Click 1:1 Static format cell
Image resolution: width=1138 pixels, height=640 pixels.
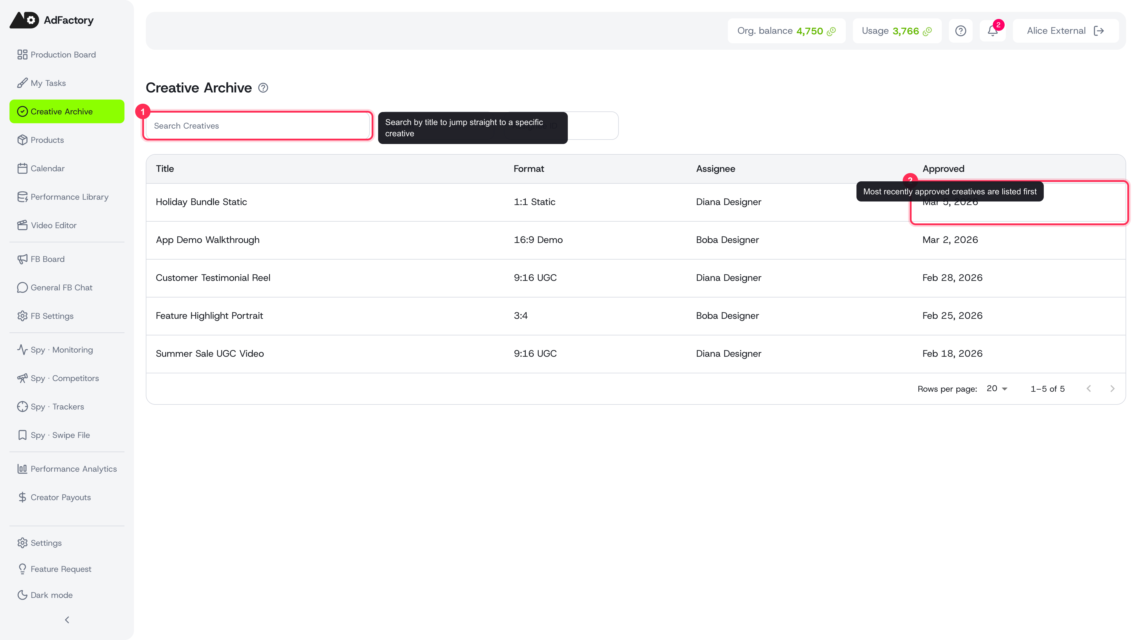pyautogui.click(x=534, y=202)
